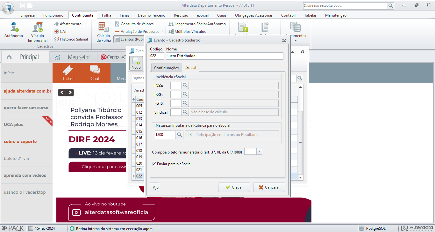Click the magnifier in the top search box
This screenshot has height=232, width=435.
[x=391, y=6]
